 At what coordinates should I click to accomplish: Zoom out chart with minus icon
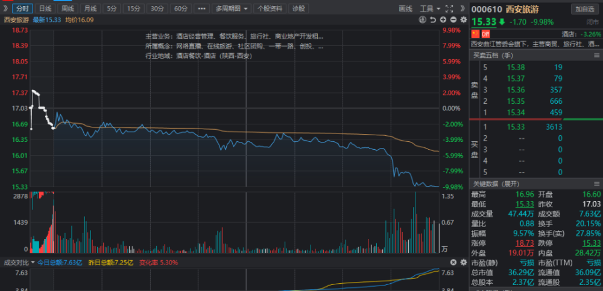453,20
